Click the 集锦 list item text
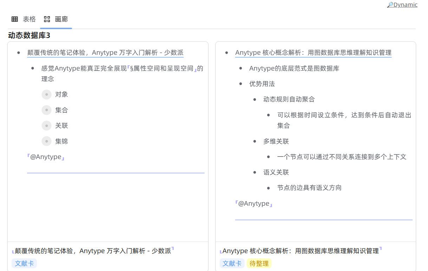Viewport: 428px width, 271px height. coord(61,141)
